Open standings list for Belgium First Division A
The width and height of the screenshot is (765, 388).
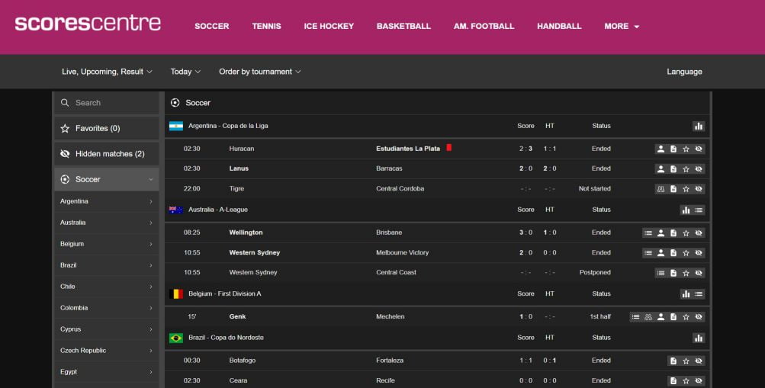click(699, 294)
